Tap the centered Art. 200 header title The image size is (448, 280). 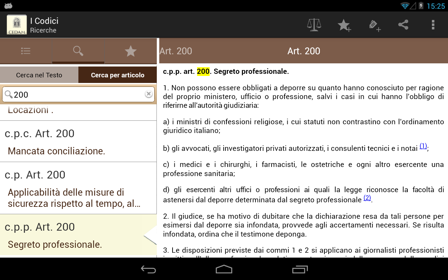tap(304, 51)
